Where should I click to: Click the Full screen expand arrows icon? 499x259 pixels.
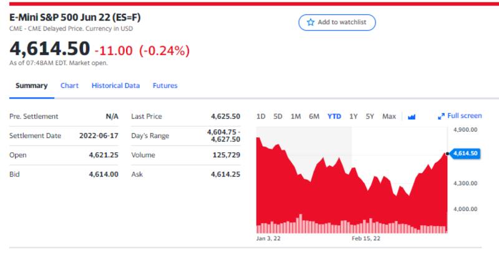click(441, 116)
